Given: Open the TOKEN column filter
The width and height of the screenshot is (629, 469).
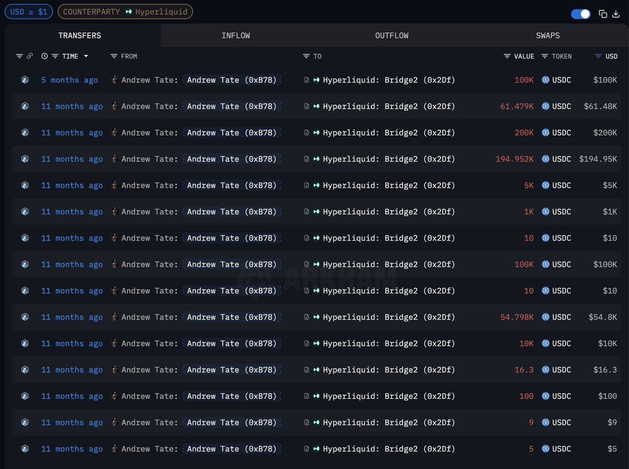Looking at the screenshot, I should (x=545, y=56).
